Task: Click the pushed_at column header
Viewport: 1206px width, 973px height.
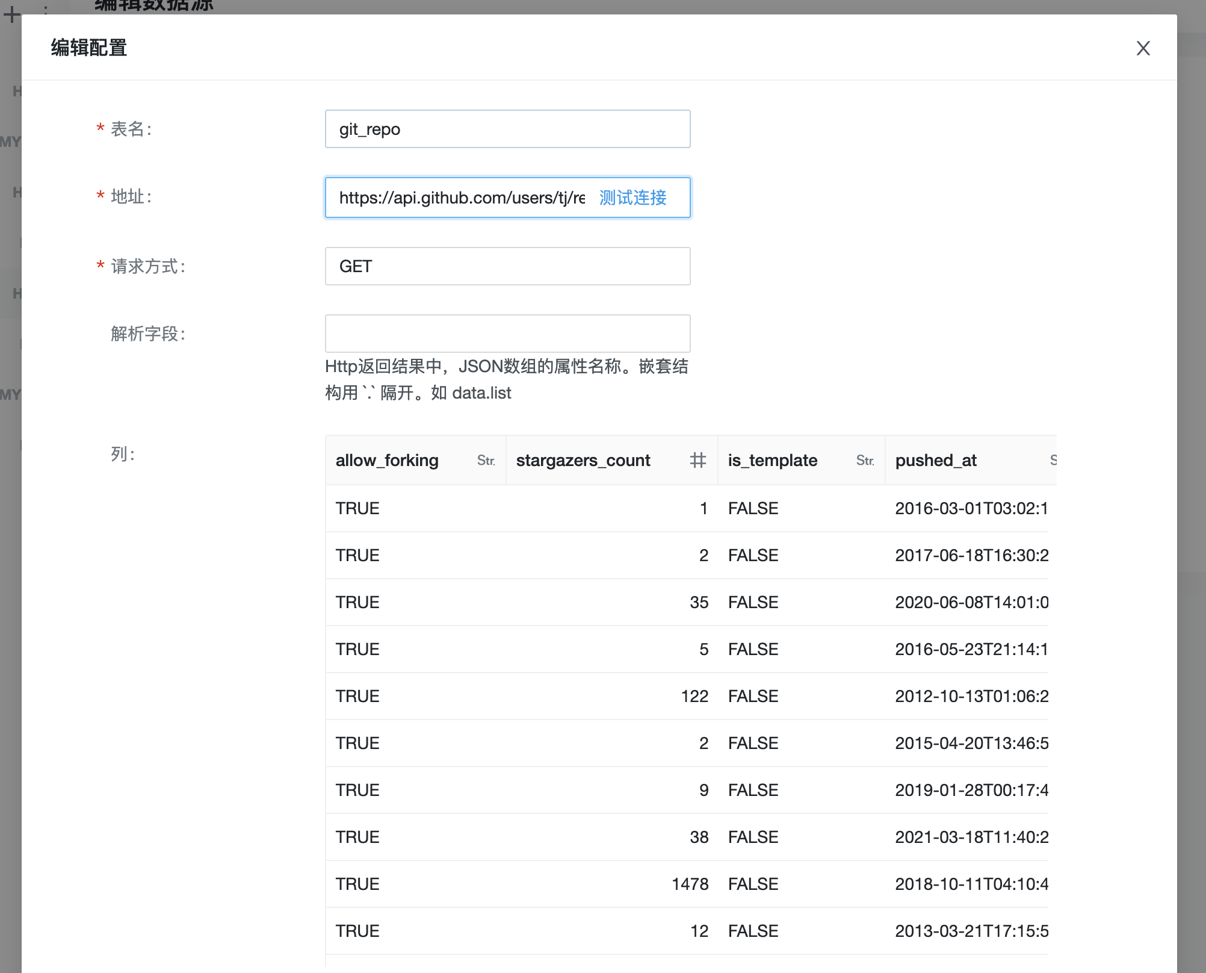Action: pyautogui.click(x=936, y=461)
